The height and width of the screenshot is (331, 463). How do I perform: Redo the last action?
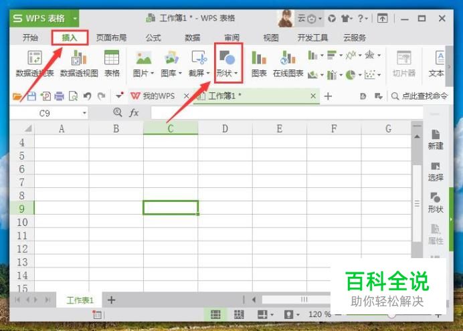coord(101,96)
